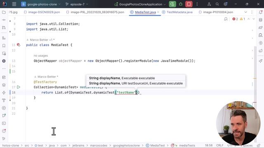Click the Debug bug icon

click(x=181, y=4)
